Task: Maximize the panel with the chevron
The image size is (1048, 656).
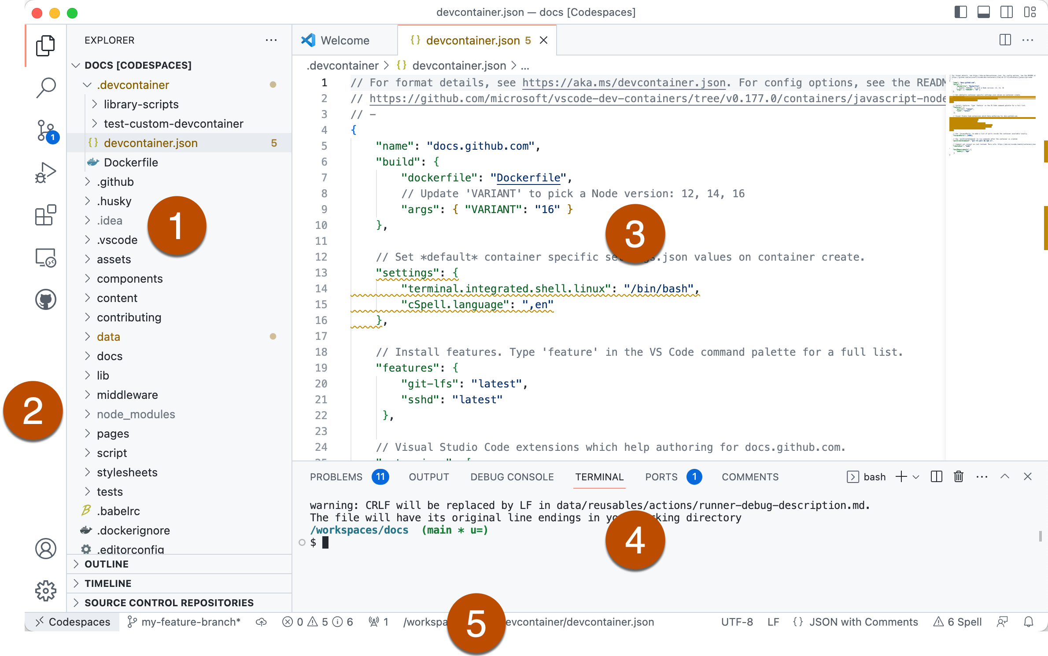Action: tap(1004, 476)
